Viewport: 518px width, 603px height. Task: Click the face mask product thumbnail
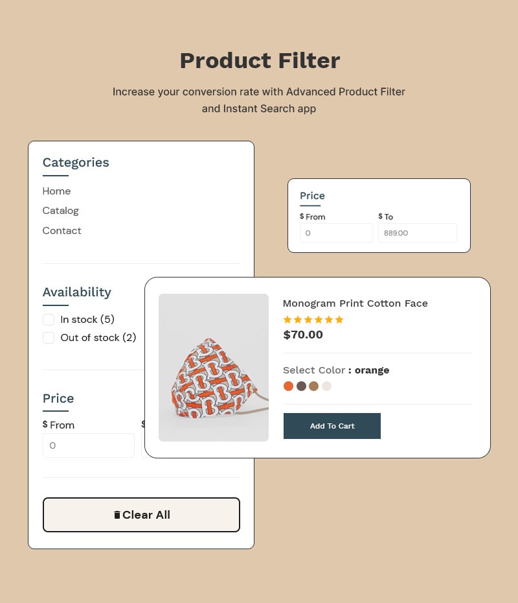(x=214, y=368)
